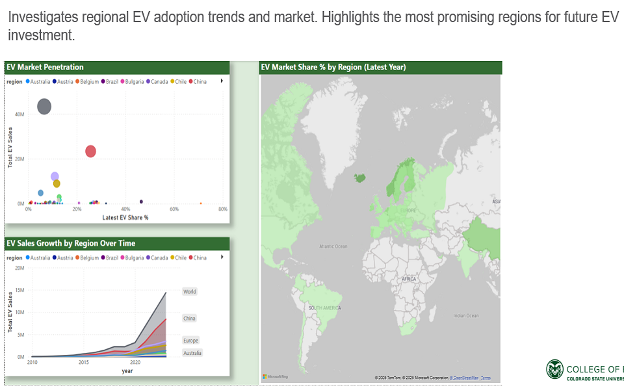Select Brazil on the world map

[323, 302]
